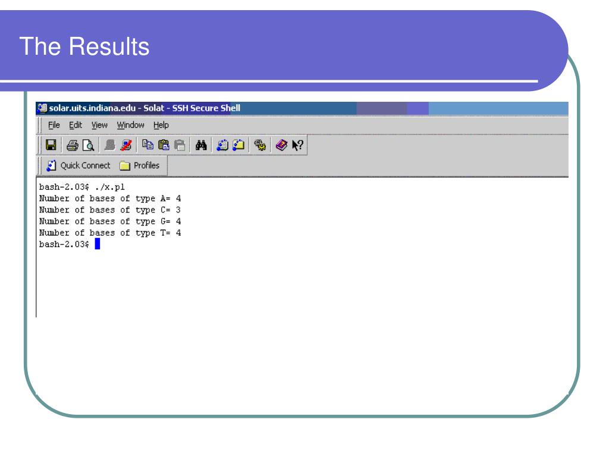Open the Help menu
This screenshot has height=457, width=609.
(161, 125)
